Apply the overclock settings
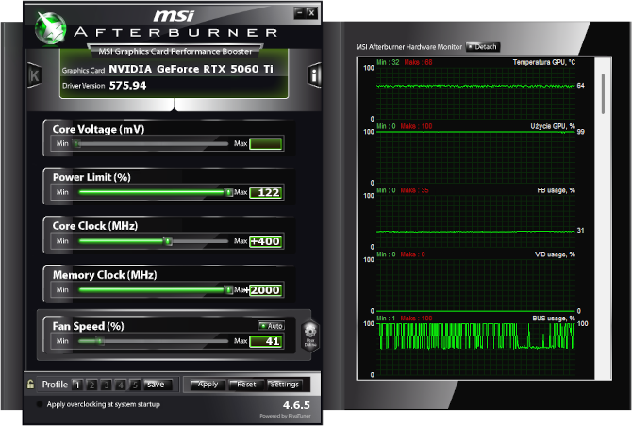Image resolution: width=632 pixels, height=426 pixels. click(x=207, y=385)
